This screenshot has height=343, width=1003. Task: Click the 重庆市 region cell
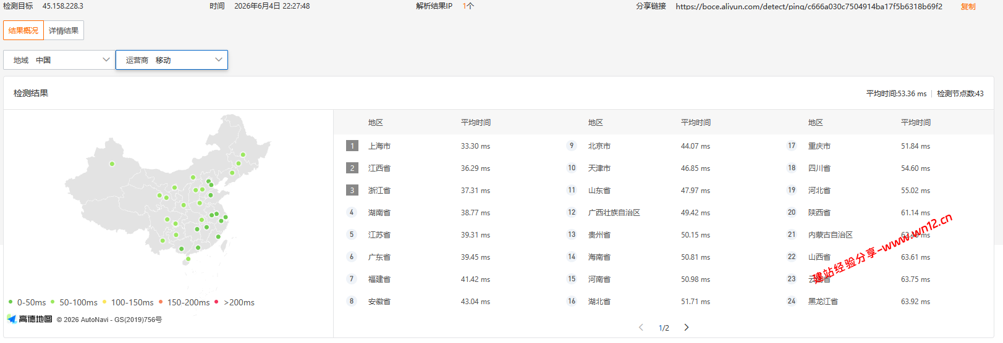coord(819,146)
